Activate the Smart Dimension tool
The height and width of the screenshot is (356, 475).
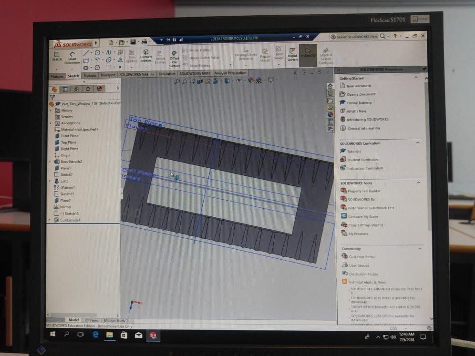click(72, 57)
